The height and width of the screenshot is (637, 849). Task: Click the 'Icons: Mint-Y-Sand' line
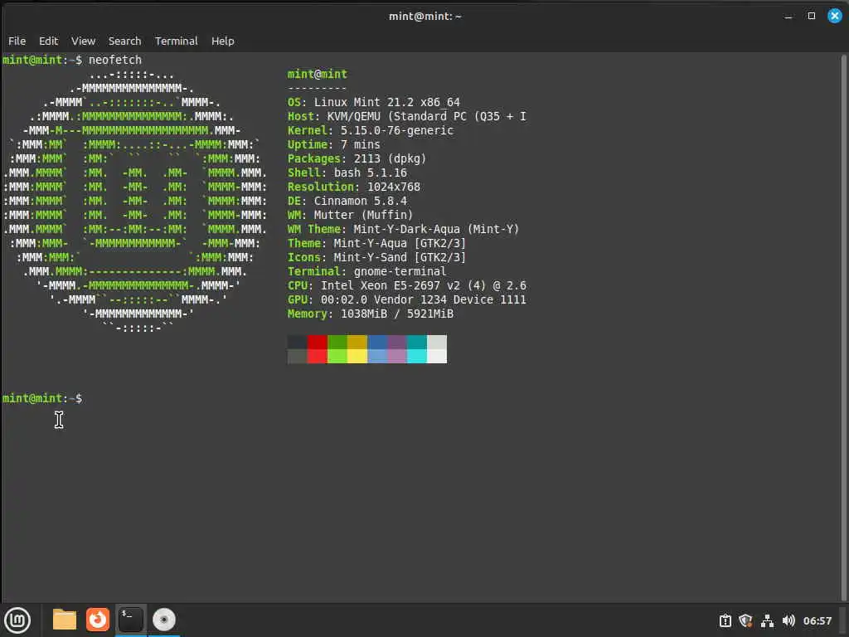[x=377, y=257]
